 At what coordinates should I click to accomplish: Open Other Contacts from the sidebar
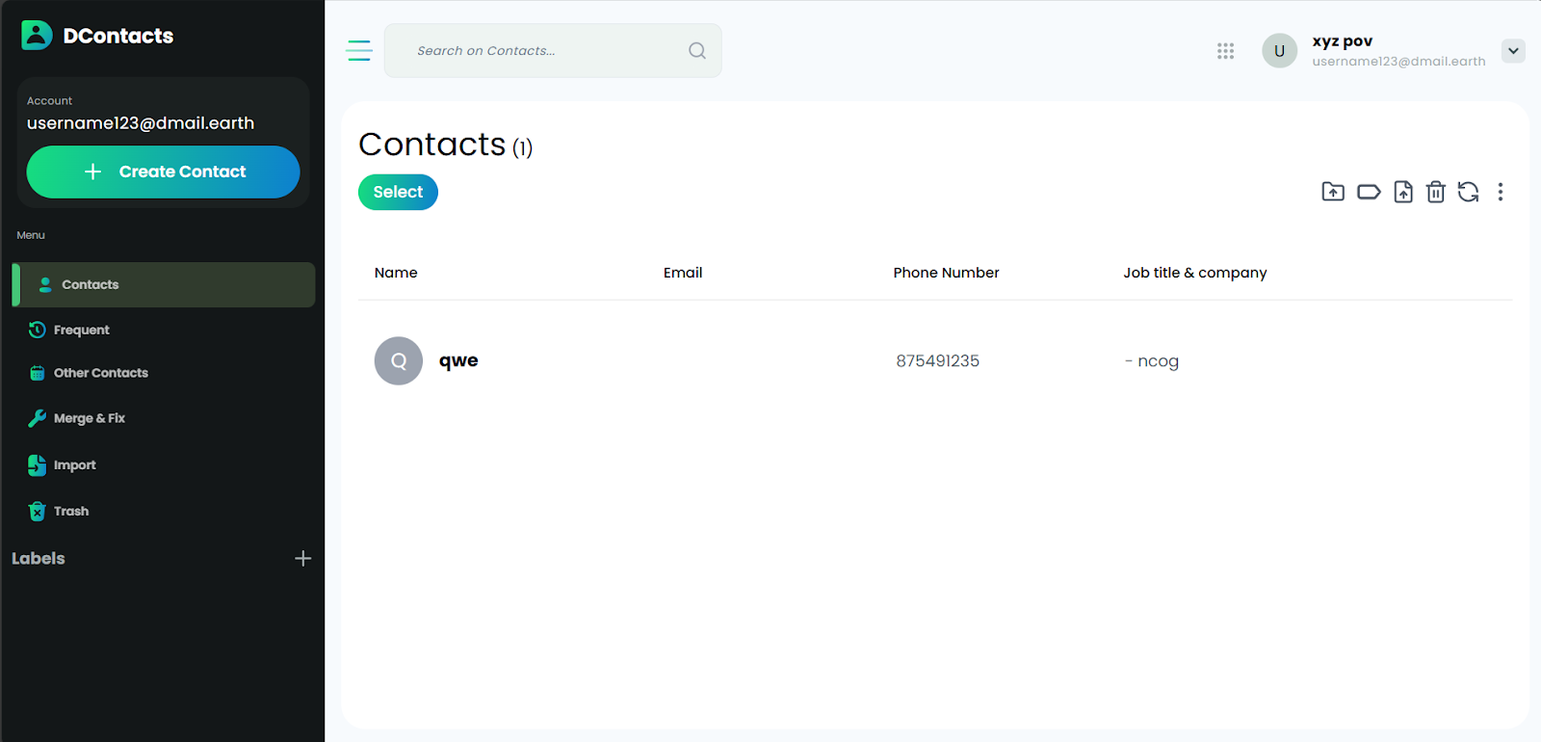[x=101, y=372]
